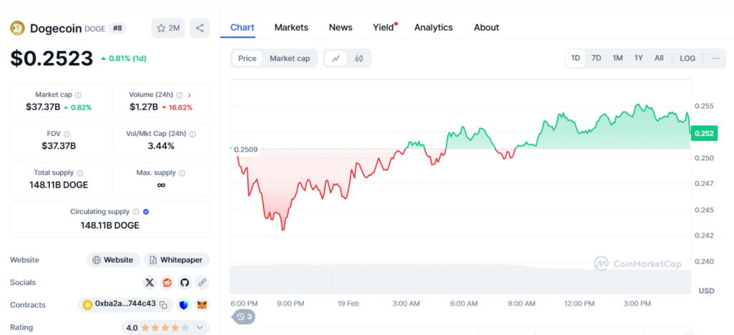Click Vol/Mkt Cap (24h) info icon
This screenshot has width=734, height=335.
(193, 134)
